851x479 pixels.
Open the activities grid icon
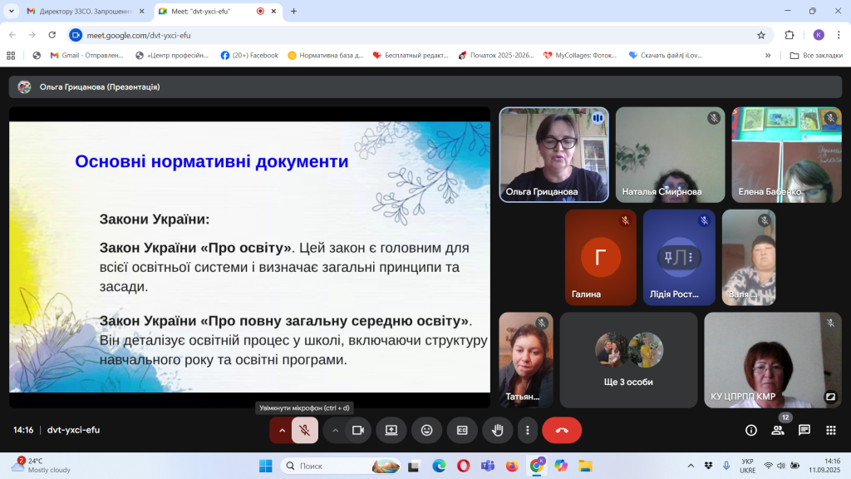831,430
